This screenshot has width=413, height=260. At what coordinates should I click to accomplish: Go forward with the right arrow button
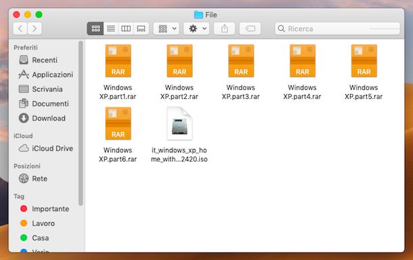tap(35, 28)
